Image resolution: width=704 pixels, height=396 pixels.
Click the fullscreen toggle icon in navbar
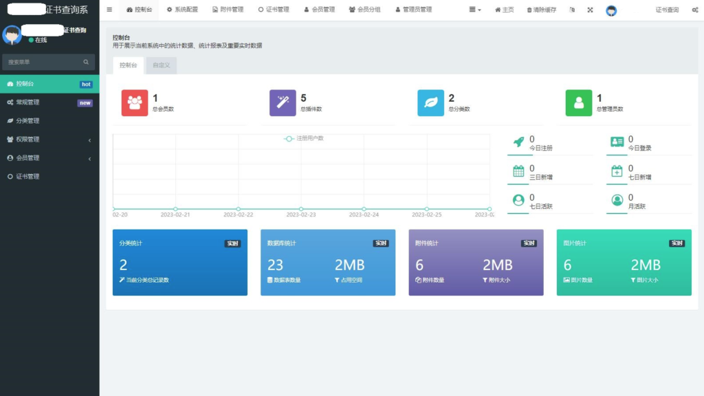pyautogui.click(x=591, y=10)
